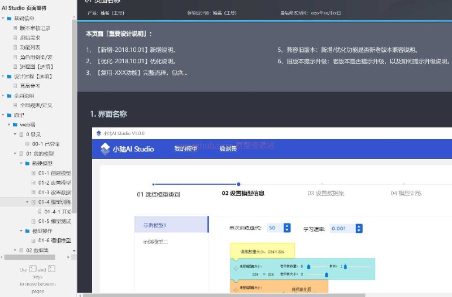Collapse the 新建模型 folder arrow

[x=21, y=163]
